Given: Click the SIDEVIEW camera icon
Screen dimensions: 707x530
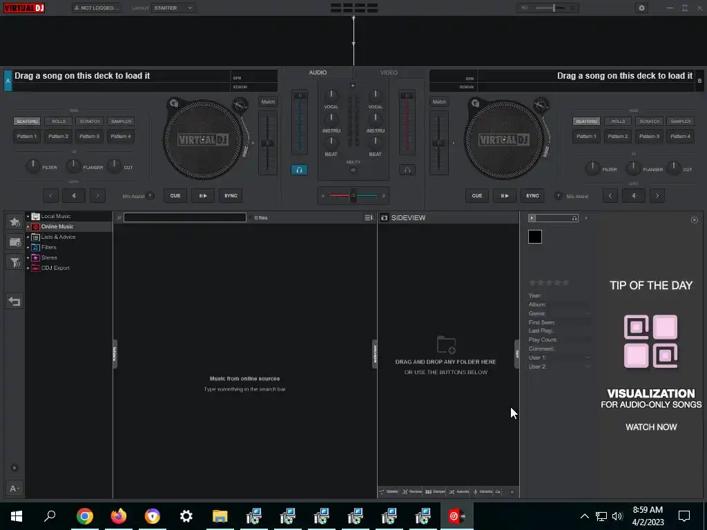Looking at the screenshot, I should pyautogui.click(x=384, y=217).
